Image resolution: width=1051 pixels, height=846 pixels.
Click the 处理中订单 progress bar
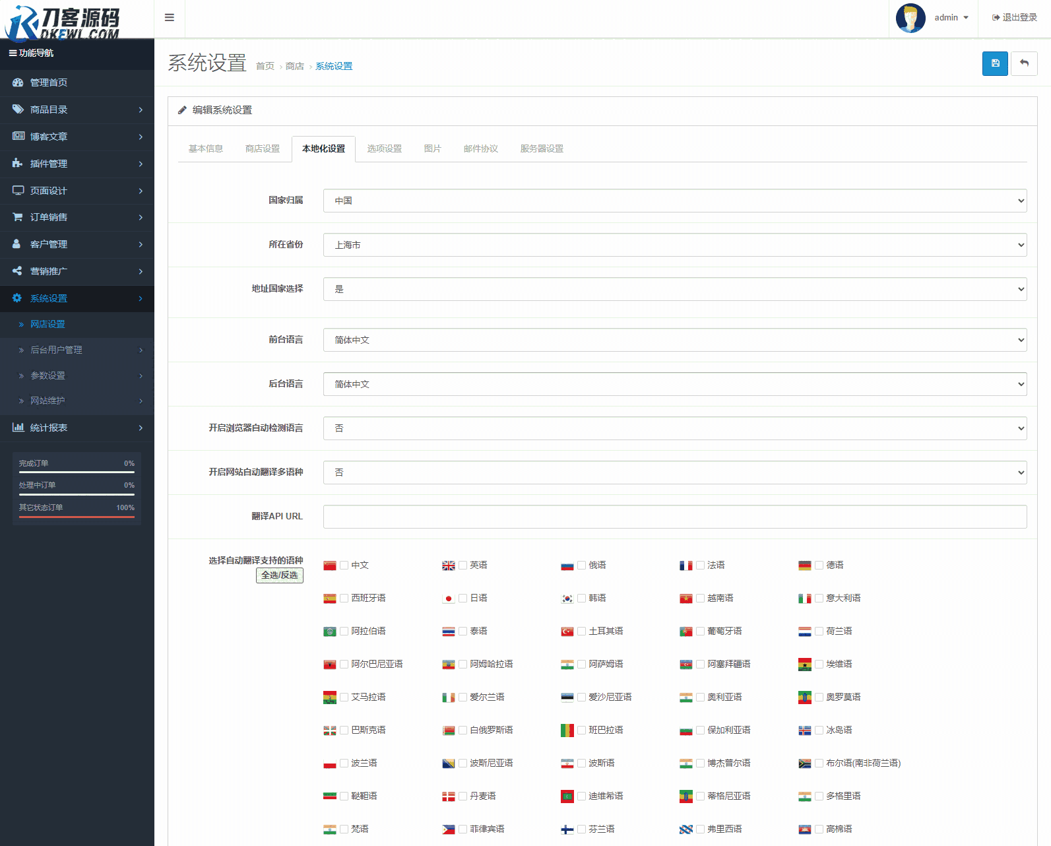[x=77, y=494]
